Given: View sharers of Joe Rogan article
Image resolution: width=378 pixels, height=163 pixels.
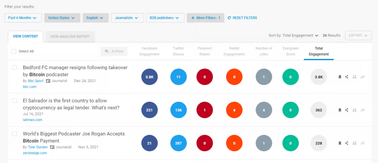Looking at the screenshot, I should point(355,143).
